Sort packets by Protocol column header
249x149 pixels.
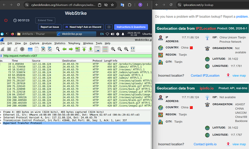coord(98,61)
